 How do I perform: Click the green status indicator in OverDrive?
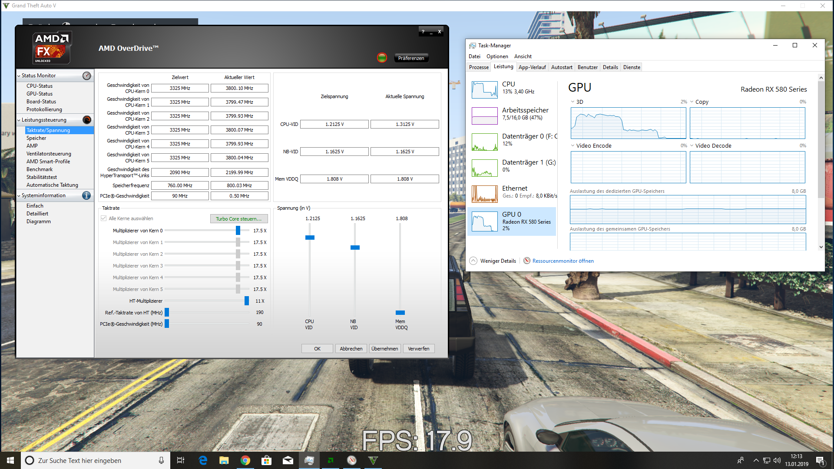point(382,58)
